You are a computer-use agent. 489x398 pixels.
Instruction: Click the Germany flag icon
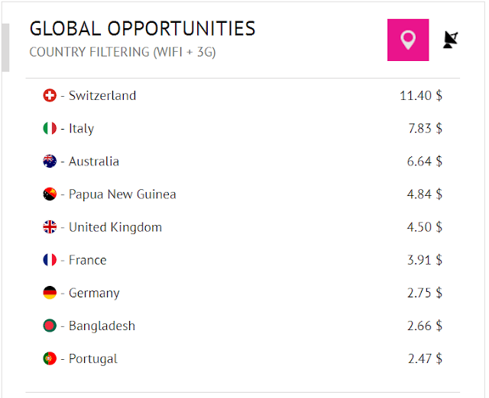click(x=50, y=293)
